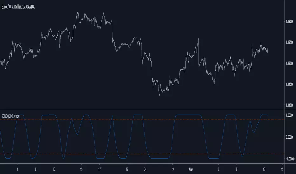The width and height of the screenshot is (296, 174).
Task: Select date 4 on time axis
Action: click(x=17, y=169)
